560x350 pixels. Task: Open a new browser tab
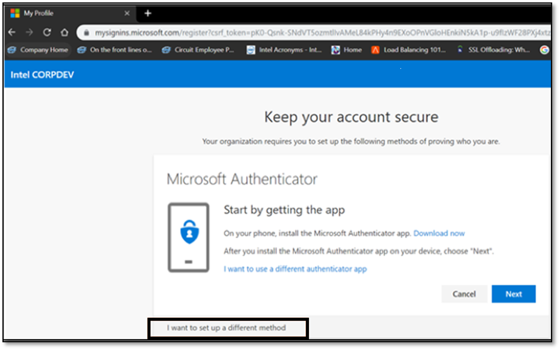click(149, 12)
